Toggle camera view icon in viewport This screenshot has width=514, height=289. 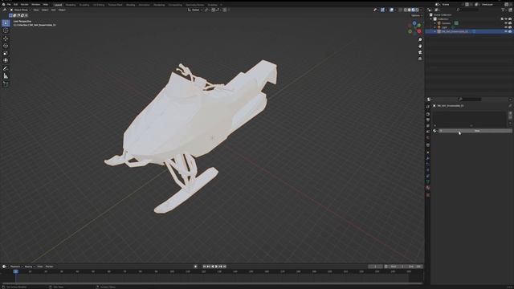coord(420,52)
